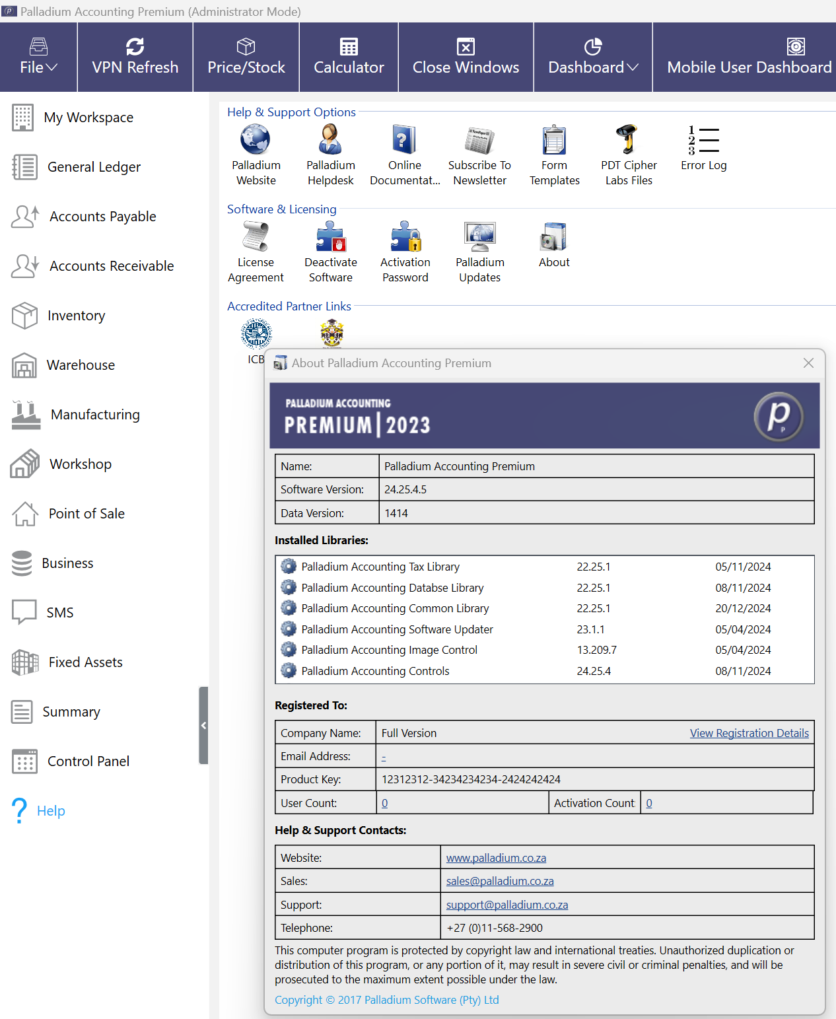The image size is (836, 1019).
Task: Open the License Agreement
Action: pyautogui.click(x=256, y=252)
